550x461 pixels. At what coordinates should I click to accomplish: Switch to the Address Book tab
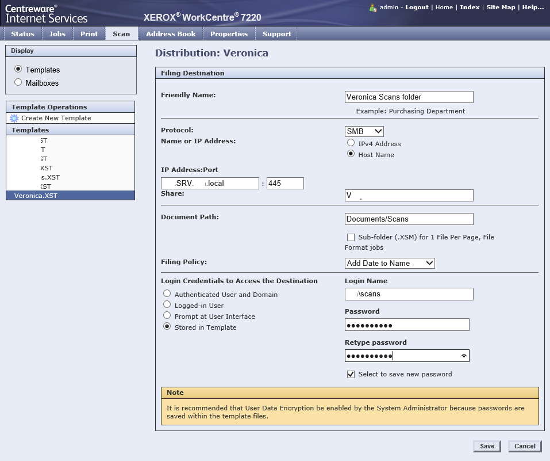(x=171, y=34)
